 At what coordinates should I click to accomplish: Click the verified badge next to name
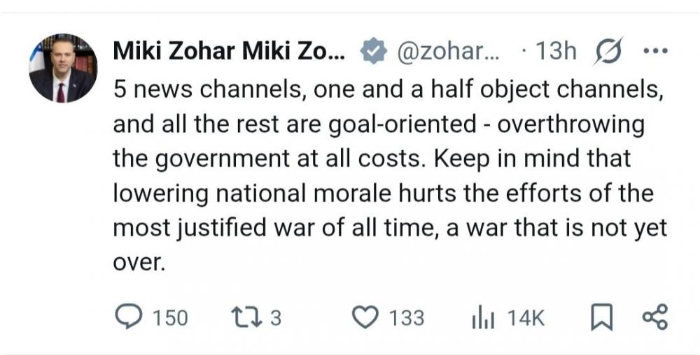click(371, 51)
